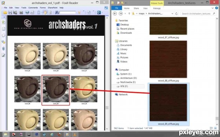The image size is (220, 137).
Task: Select System (C:) drive
Action: (126, 74)
